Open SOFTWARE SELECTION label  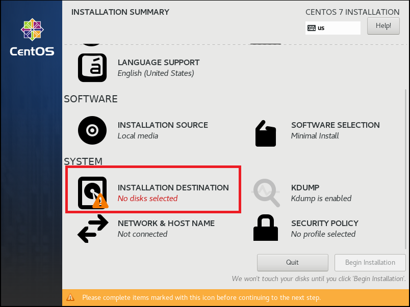(x=335, y=125)
